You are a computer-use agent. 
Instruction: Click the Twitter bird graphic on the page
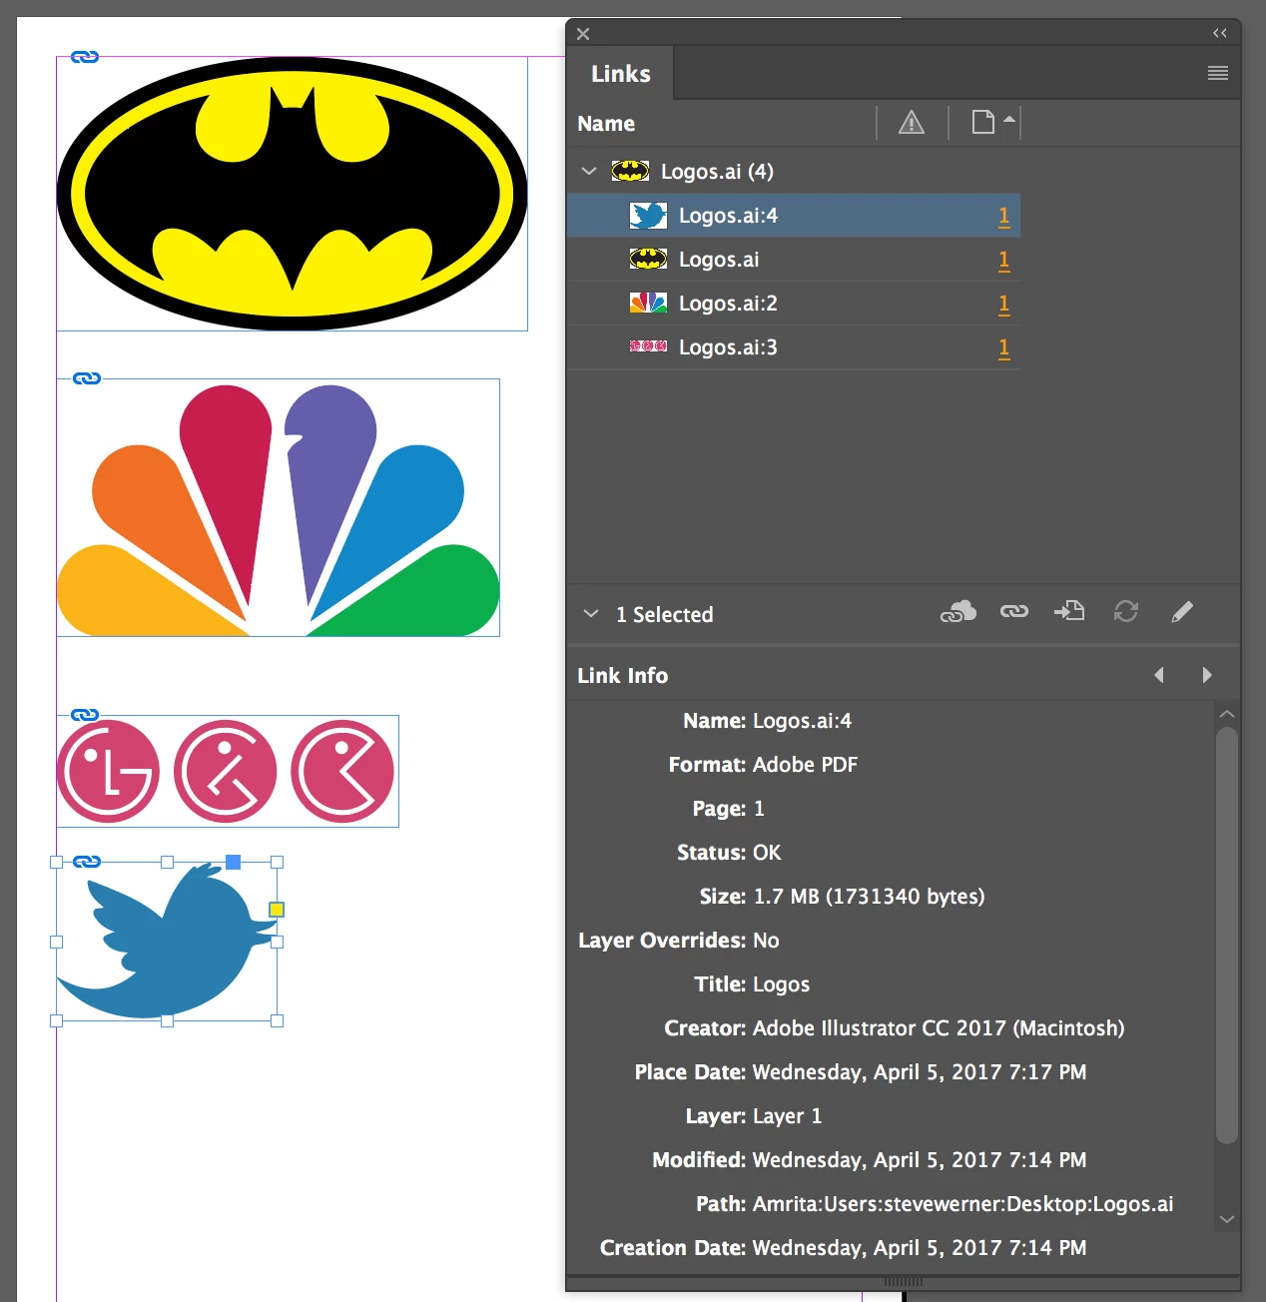[167, 942]
